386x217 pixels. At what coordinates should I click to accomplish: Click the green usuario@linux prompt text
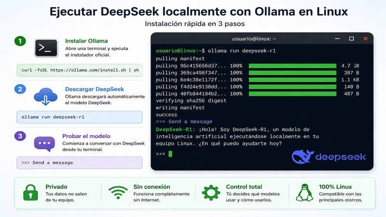click(177, 51)
